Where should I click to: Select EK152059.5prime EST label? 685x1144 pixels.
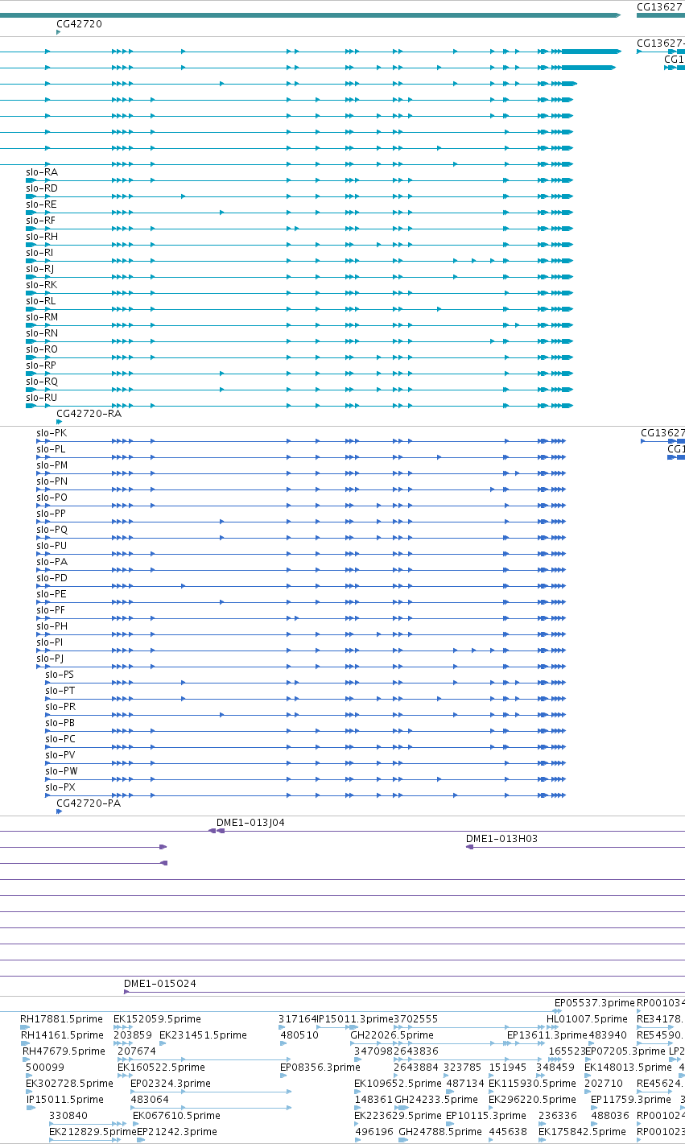pos(157,1019)
